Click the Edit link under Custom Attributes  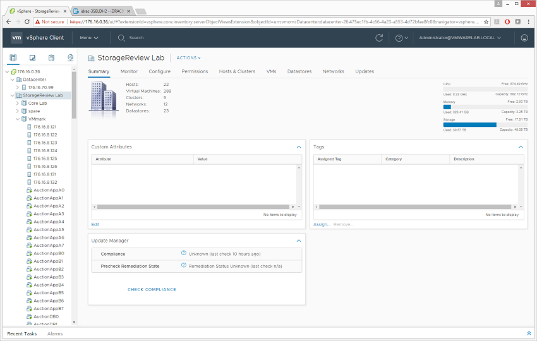(x=95, y=224)
